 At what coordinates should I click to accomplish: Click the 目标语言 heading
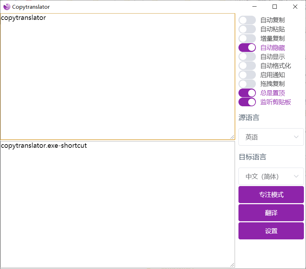[x=252, y=157]
